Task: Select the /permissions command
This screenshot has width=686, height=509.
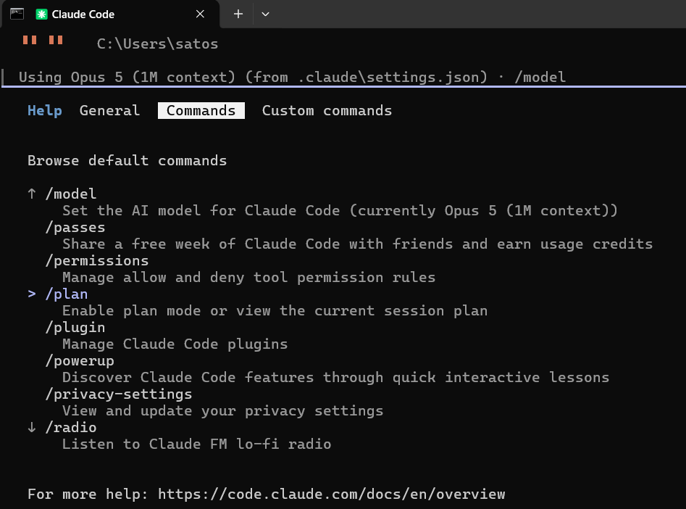Action: click(97, 260)
